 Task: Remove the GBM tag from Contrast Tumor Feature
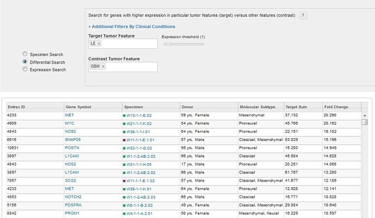[103, 66]
